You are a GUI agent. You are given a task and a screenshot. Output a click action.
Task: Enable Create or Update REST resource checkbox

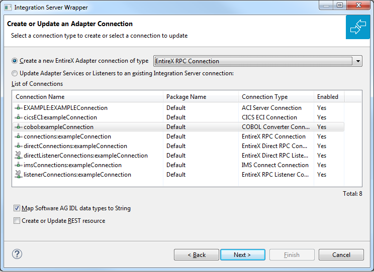click(x=17, y=221)
